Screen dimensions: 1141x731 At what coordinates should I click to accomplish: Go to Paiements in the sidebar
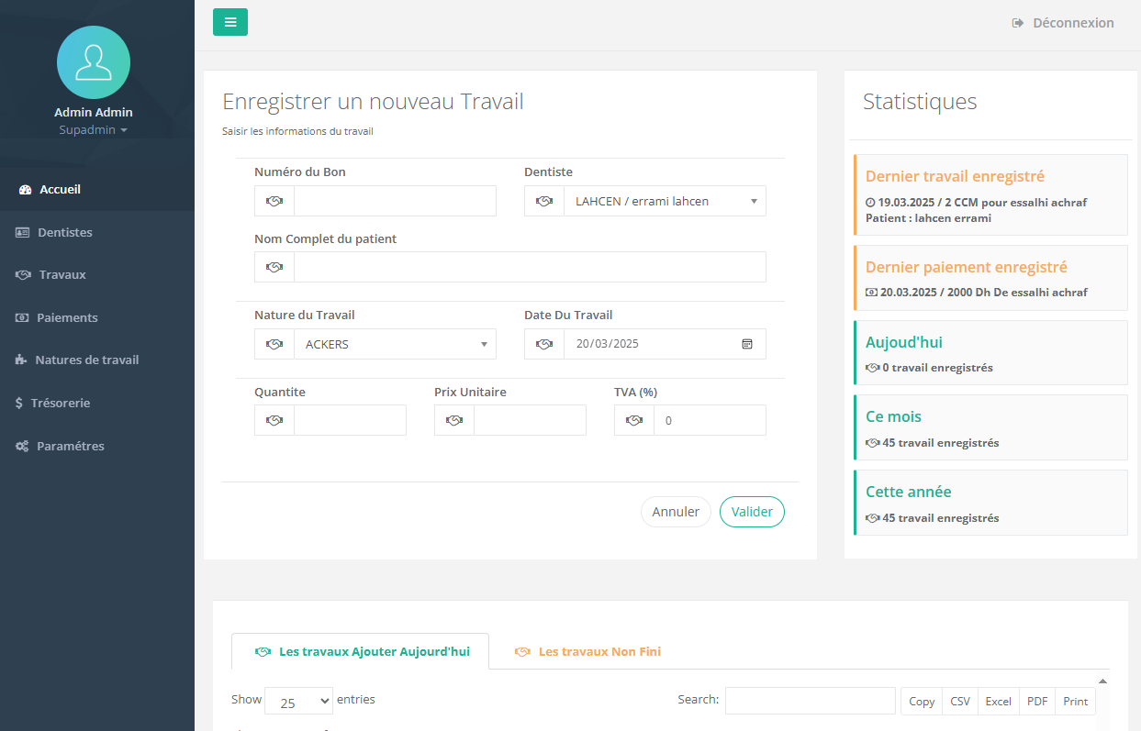coord(66,317)
